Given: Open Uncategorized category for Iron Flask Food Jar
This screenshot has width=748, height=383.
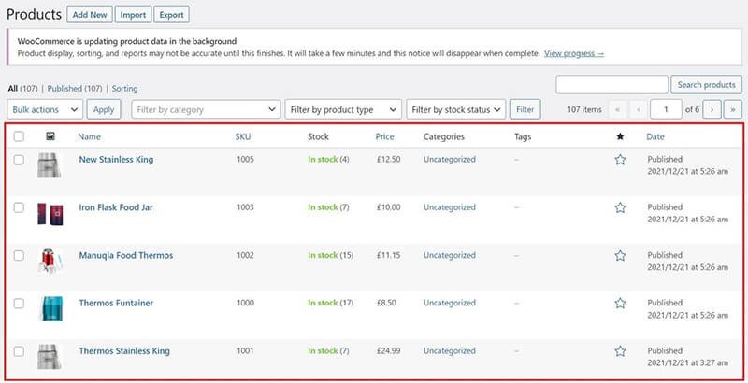Looking at the screenshot, I should tap(450, 207).
